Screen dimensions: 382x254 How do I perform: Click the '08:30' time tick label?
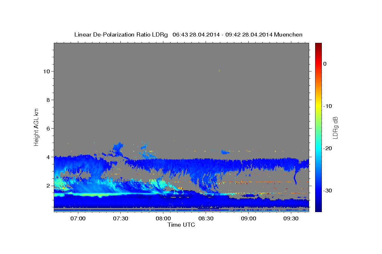click(x=206, y=218)
